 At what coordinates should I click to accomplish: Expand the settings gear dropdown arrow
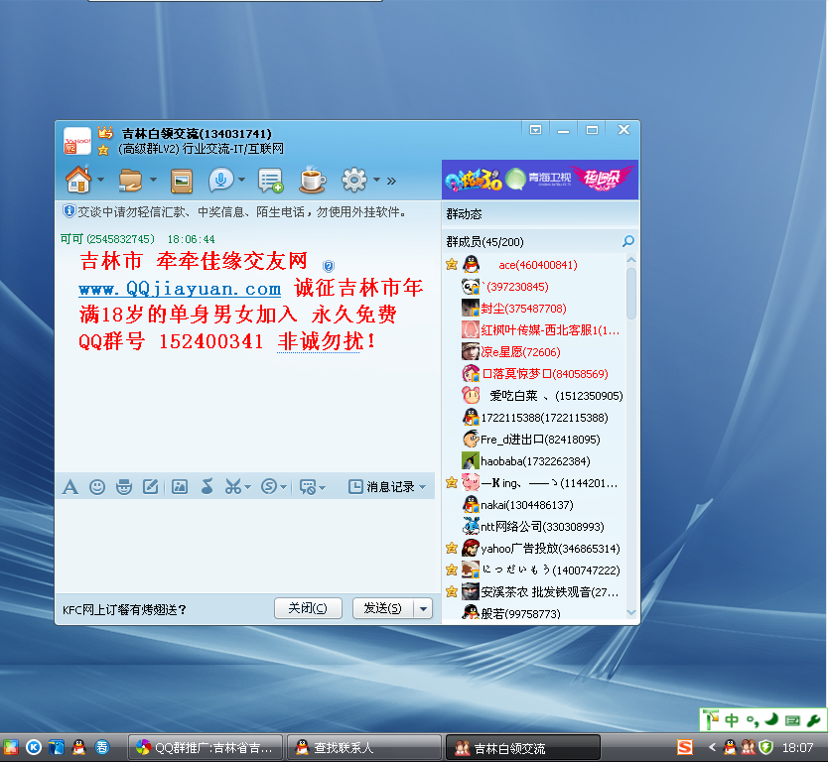point(377,181)
